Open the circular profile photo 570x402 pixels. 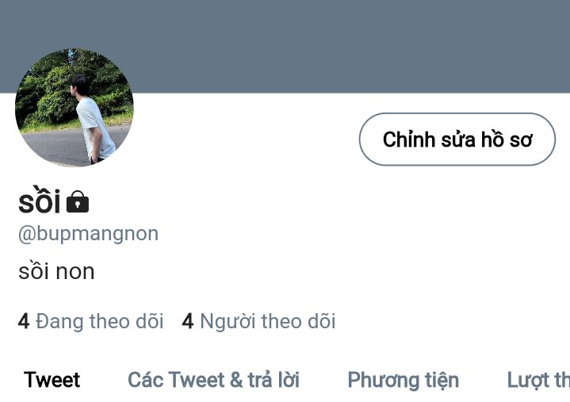(x=75, y=108)
